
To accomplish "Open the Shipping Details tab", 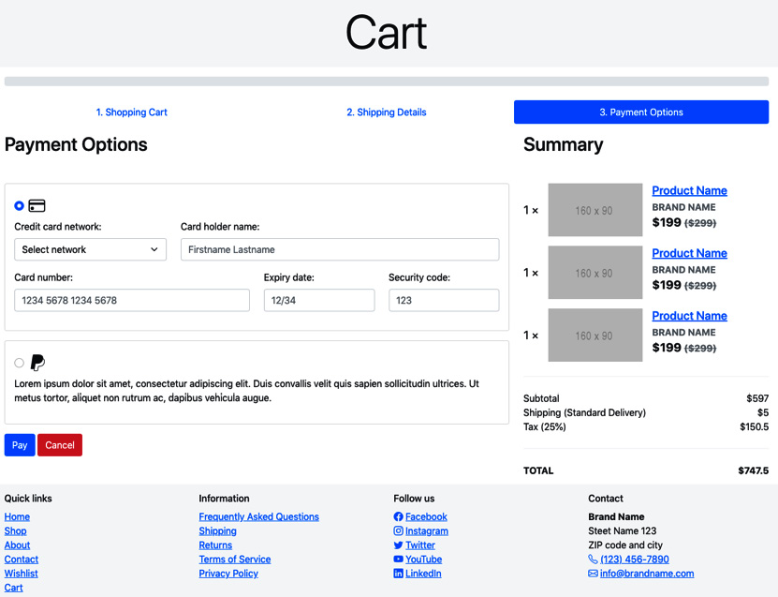I will [x=386, y=112].
